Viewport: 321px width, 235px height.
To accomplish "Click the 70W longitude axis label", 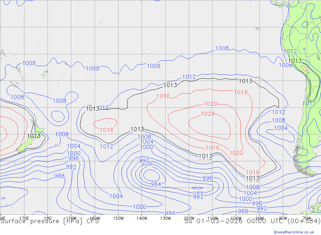I will [307, 218].
